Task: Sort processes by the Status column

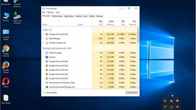Action: pyautogui.click(x=85, y=23)
